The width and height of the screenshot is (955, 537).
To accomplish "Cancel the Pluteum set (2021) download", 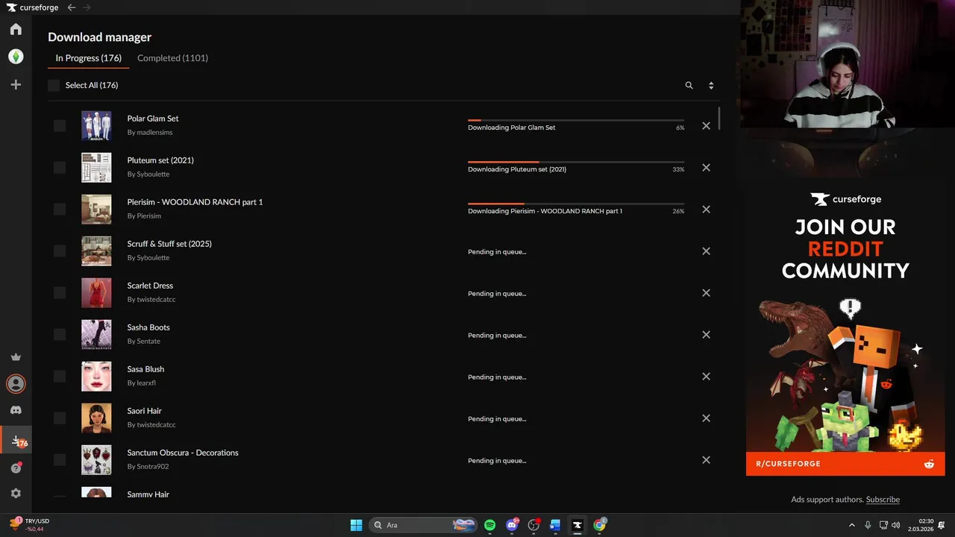I will 706,168.
